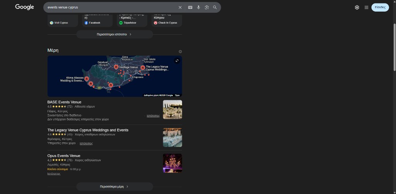Click the page vertical scrollbar
Image resolution: width=396 pixels, height=194 pixels.
[394, 47]
